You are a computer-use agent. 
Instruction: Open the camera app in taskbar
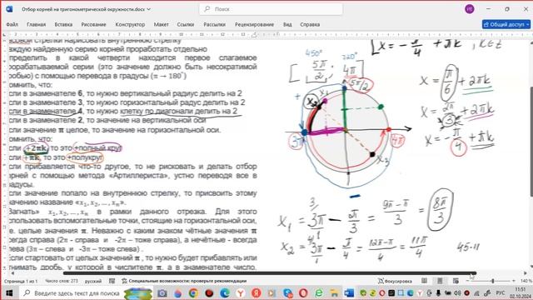[x=162, y=292]
